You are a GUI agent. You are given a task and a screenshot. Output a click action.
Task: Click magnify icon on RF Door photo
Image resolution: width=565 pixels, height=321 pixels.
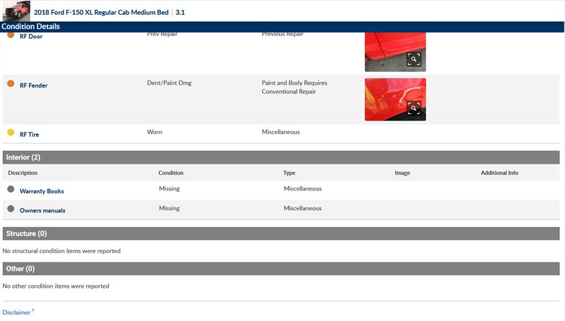(x=414, y=60)
